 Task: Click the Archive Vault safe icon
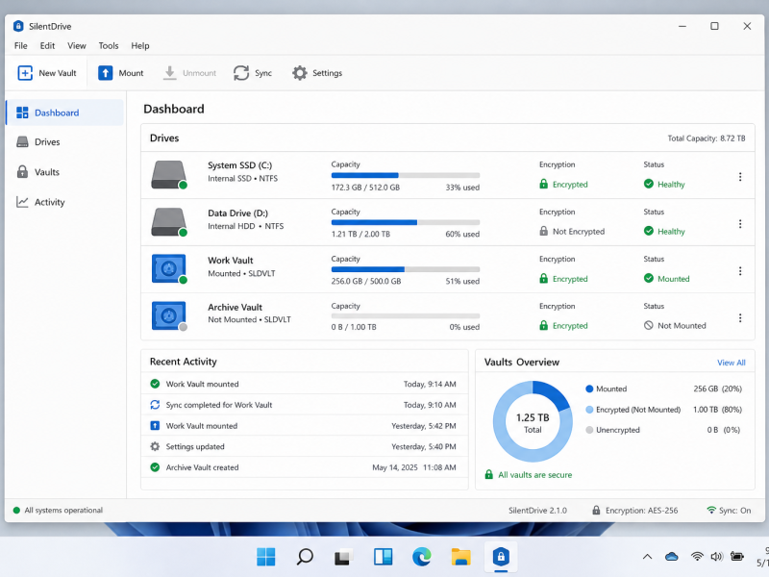169,316
